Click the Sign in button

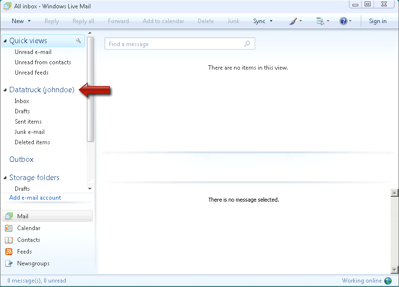point(377,21)
